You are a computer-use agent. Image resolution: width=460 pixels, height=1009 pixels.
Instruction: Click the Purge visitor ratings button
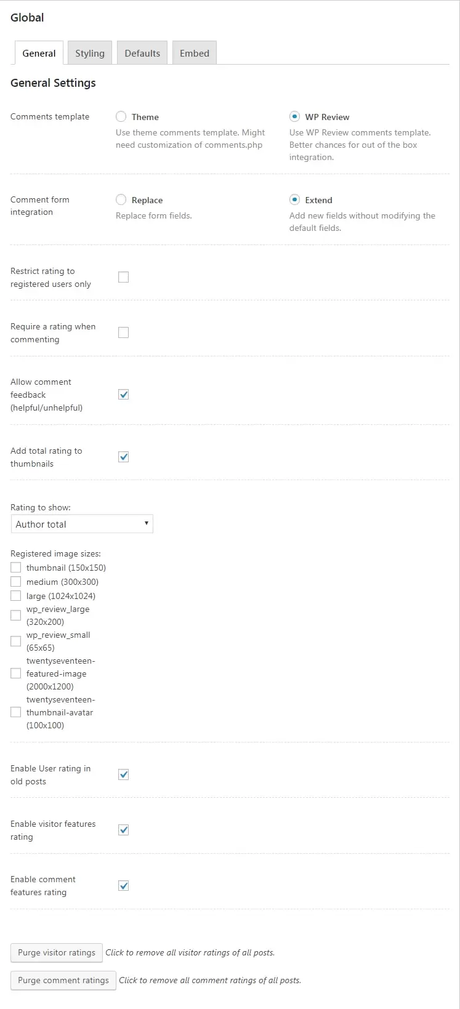[x=57, y=952]
